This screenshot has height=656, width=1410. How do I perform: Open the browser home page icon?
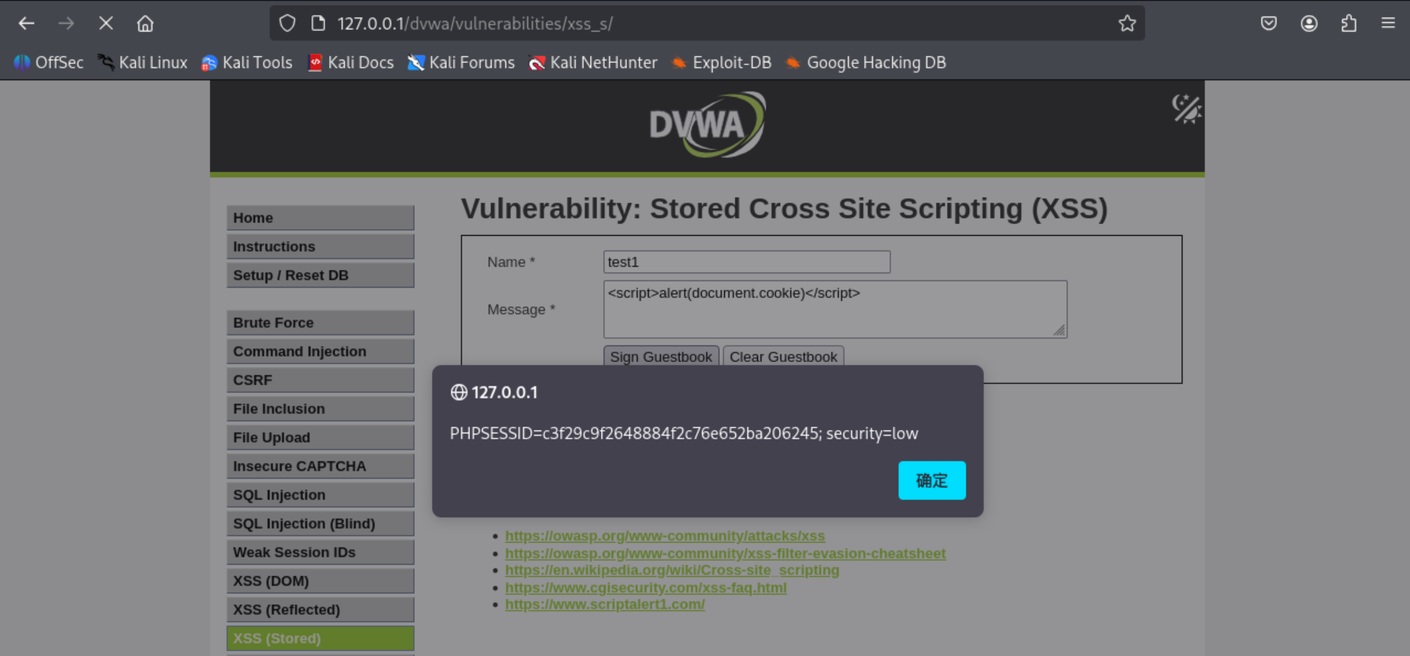[x=145, y=24]
